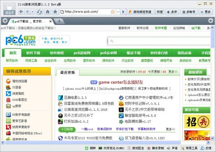216x152 pixels.
Task: Click the pc6 site search field
Action: click(x=159, y=41)
